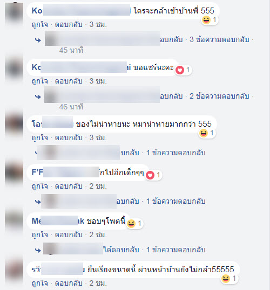The width and height of the screenshot is (270, 290).
Task: Expand 1 ข้อความตอบกลับ under ชอบๆโพตนี้ comment
Action: [176, 250]
